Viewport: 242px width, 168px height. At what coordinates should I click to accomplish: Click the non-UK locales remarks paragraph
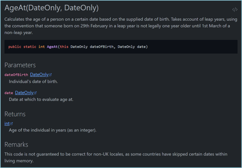117,157
